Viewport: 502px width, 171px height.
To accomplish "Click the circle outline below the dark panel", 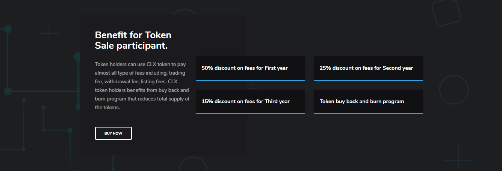I will [x=193, y=165].
